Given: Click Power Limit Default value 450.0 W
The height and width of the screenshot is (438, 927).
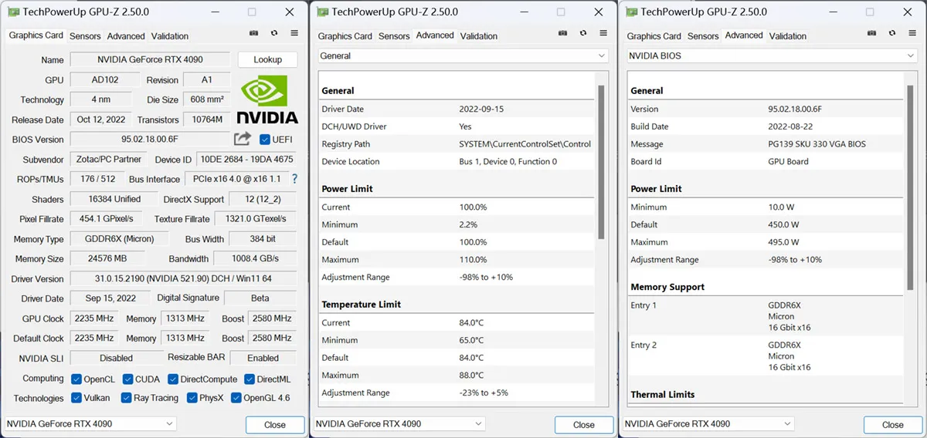Looking at the screenshot, I should point(783,224).
